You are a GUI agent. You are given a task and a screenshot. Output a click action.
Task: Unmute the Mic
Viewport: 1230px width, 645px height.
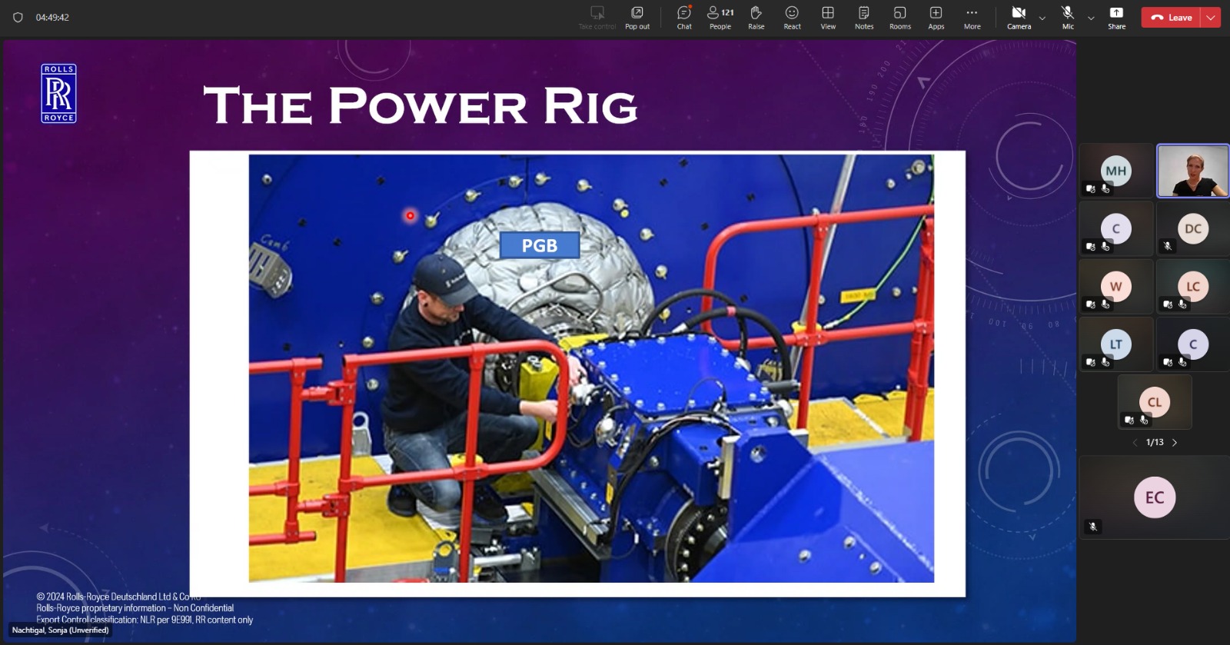(1068, 17)
